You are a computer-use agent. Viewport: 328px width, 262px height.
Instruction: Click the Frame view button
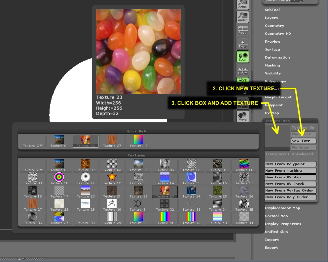click(243, 103)
